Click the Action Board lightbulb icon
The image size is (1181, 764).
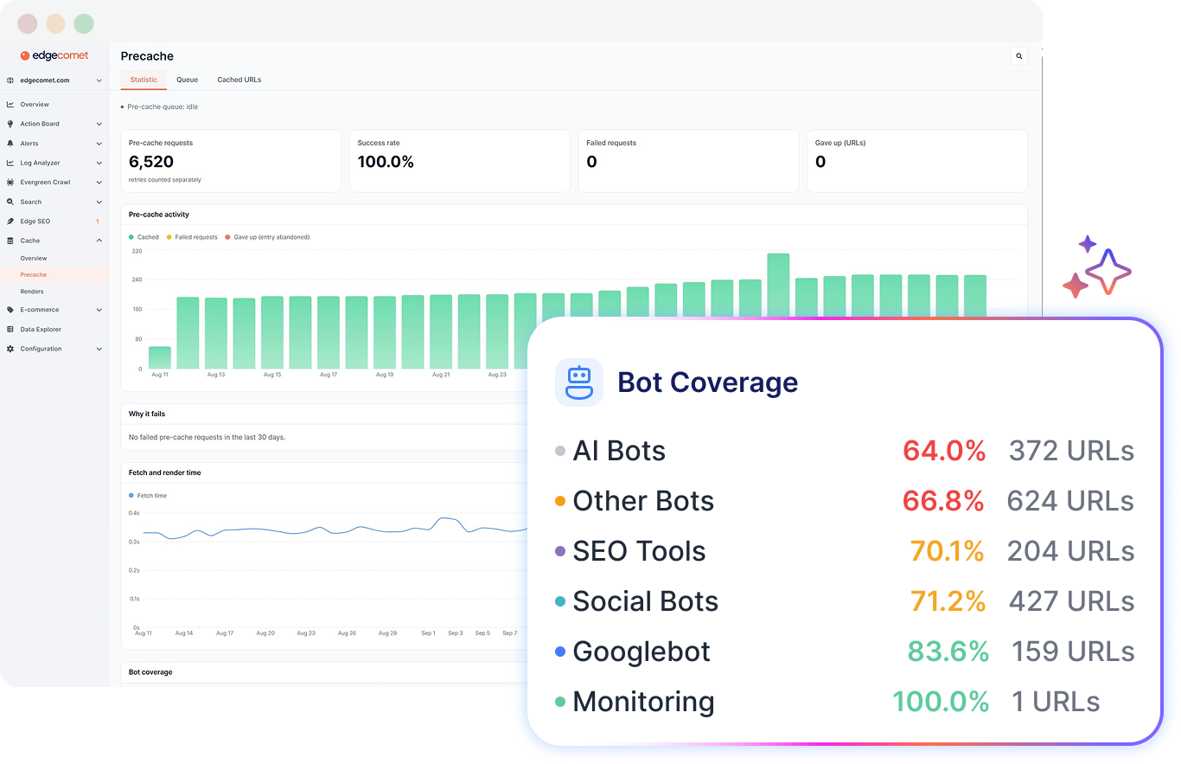tap(10, 124)
